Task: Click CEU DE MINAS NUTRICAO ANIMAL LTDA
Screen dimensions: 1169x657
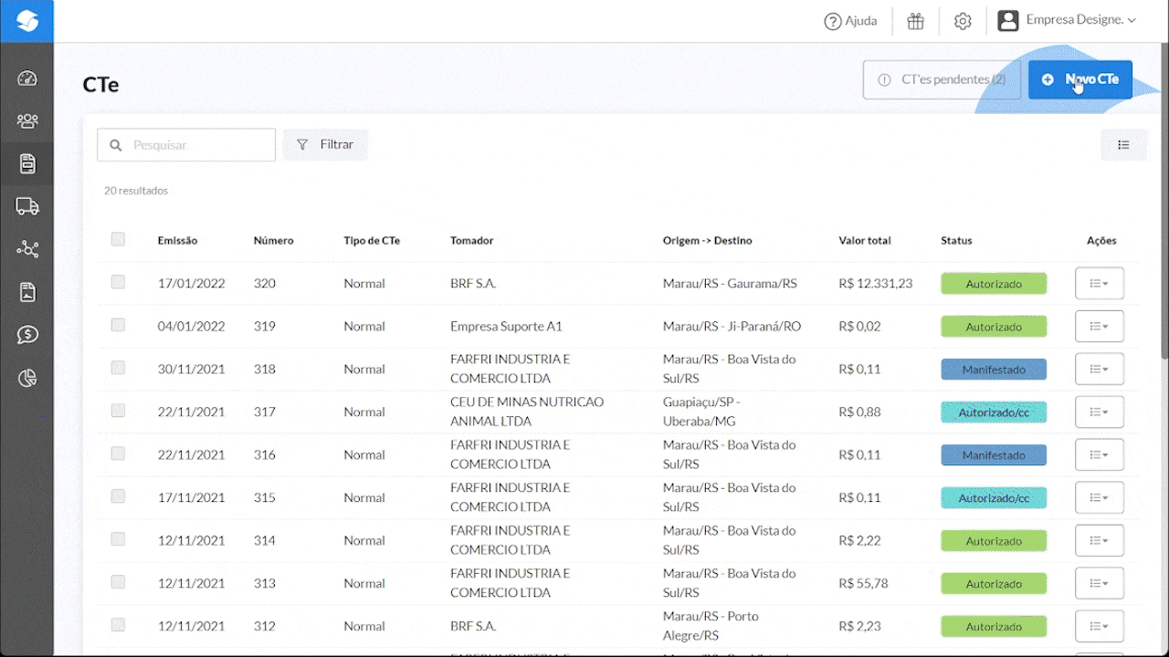Action: pos(527,412)
